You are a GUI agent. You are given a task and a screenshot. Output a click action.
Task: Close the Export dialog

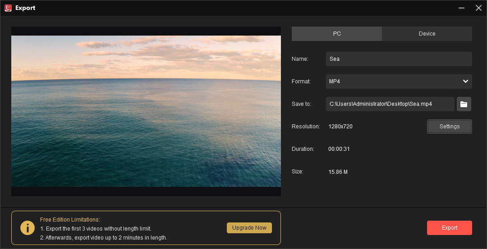coord(478,8)
